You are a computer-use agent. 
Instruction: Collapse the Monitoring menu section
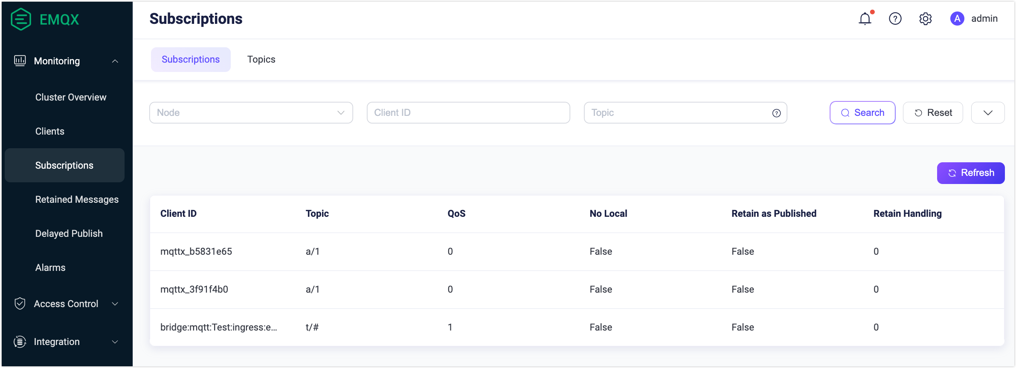[x=115, y=61]
